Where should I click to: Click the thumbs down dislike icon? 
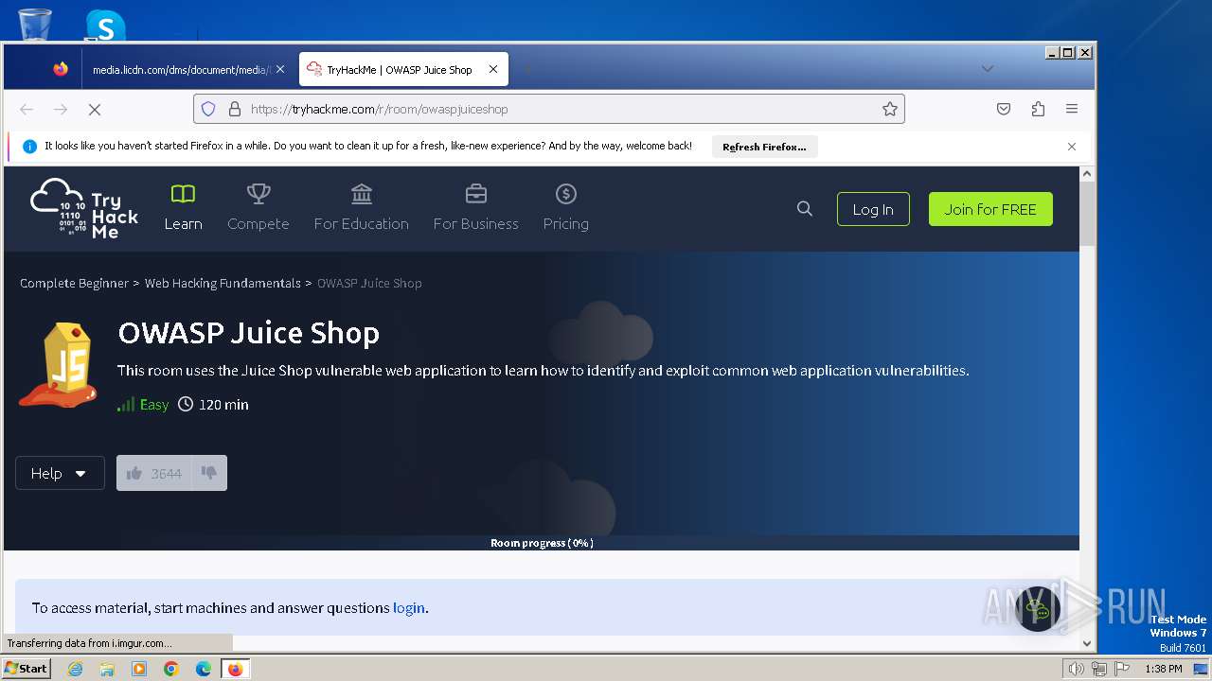click(209, 473)
